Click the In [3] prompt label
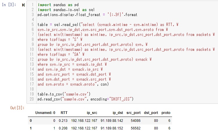The height and width of the screenshot is (135, 218). point(9,5)
